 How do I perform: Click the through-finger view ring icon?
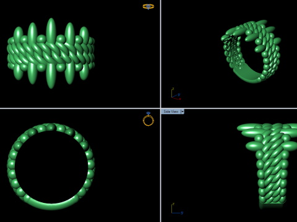(x=148, y=119)
